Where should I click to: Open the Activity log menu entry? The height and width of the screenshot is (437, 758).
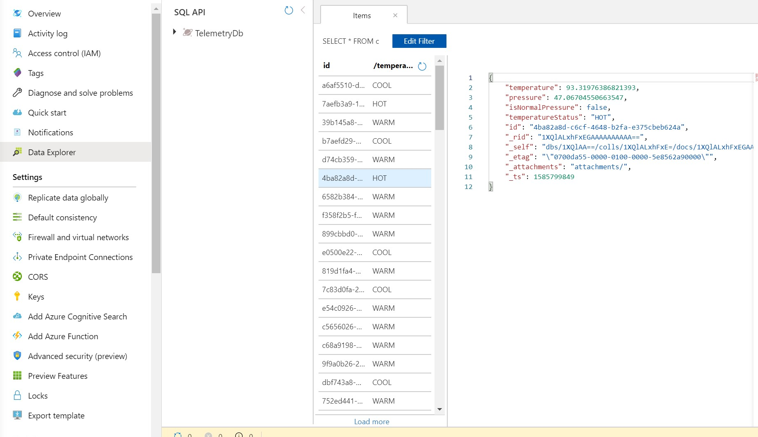tap(48, 33)
